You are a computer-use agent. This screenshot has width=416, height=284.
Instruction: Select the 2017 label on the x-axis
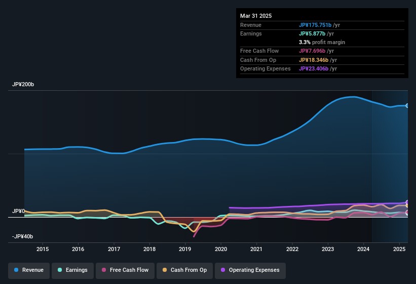(114, 249)
